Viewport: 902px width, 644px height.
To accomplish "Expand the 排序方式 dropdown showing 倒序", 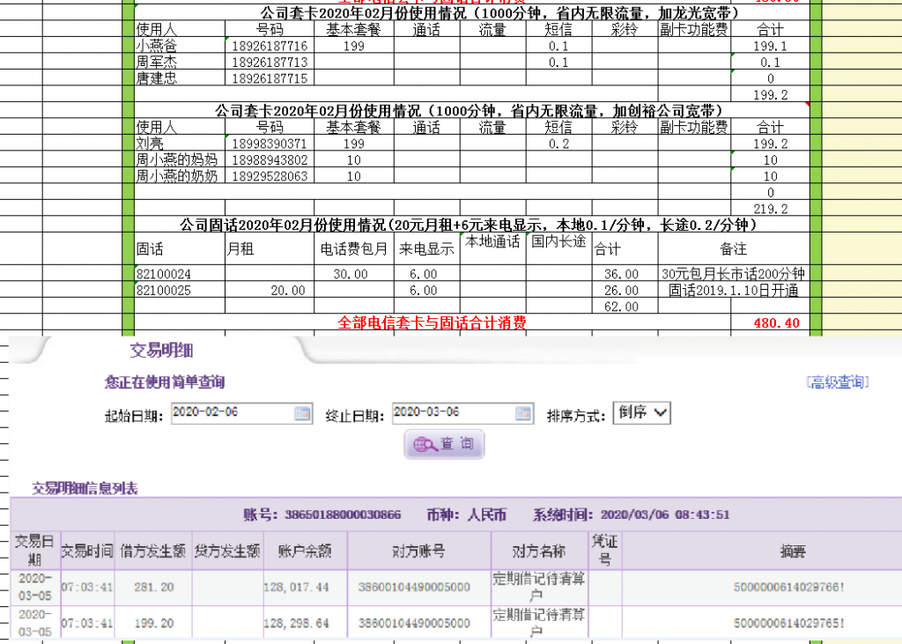I will click(642, 412).
